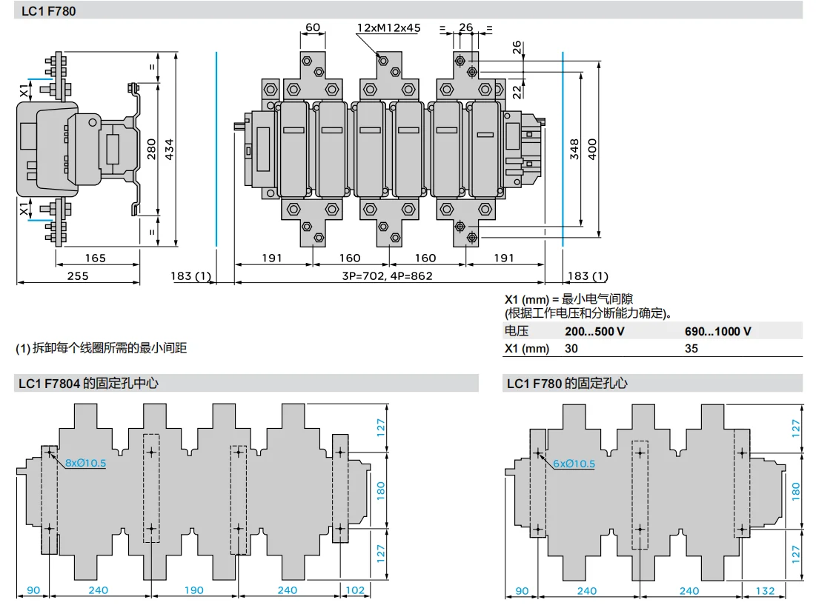Click the 165 dimension under side view
816x611 pixels.
[x=95, y=258]
